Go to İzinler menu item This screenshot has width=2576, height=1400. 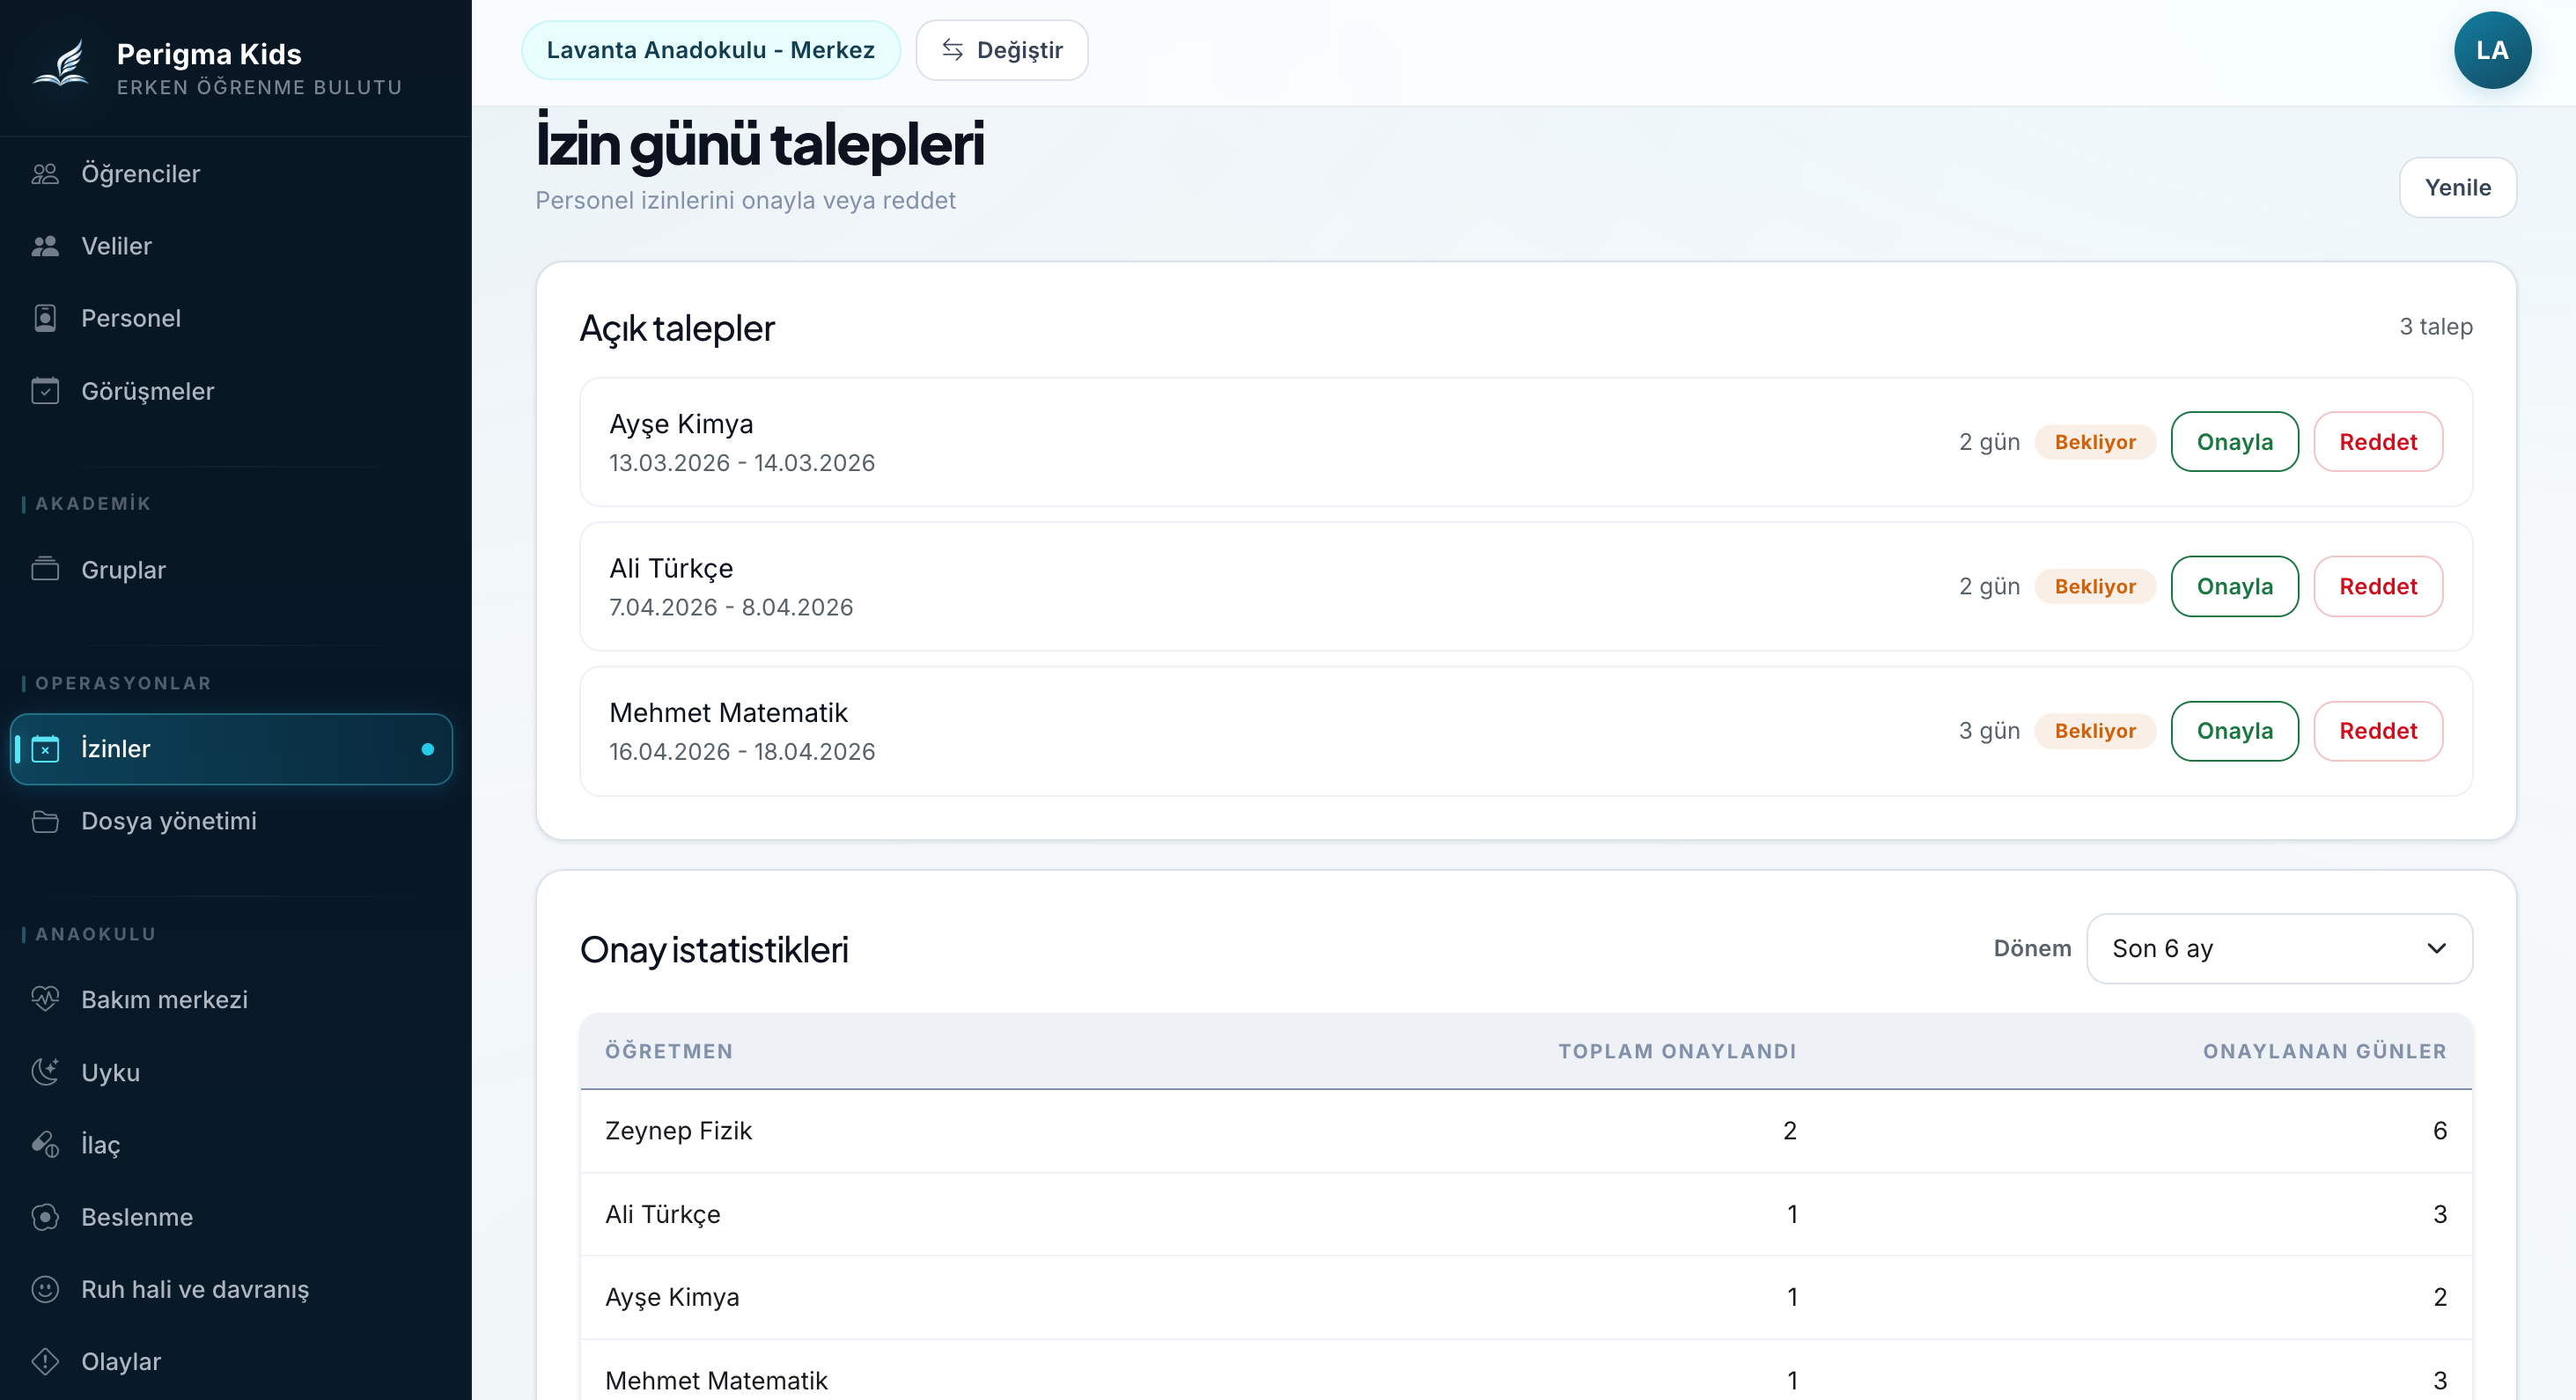point(231,749)
